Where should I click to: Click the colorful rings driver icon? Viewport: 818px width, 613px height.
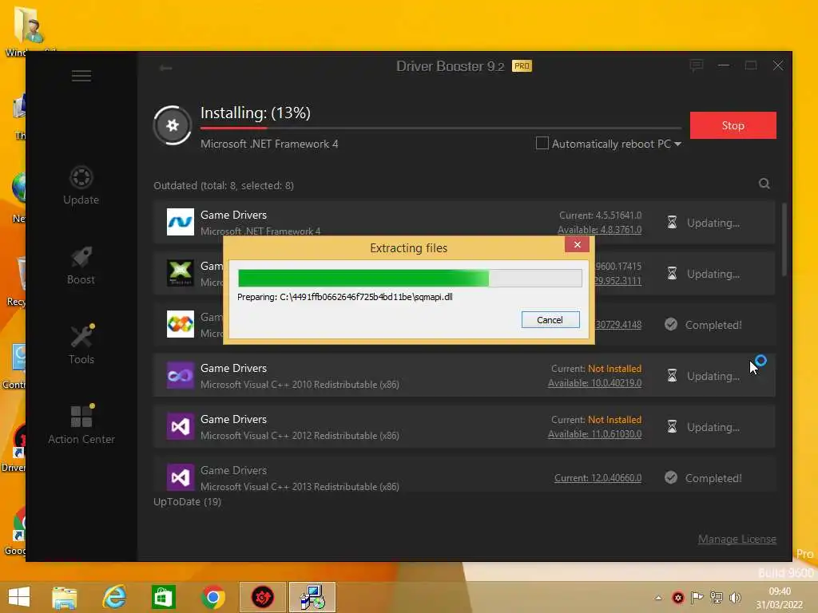(181, 324)
